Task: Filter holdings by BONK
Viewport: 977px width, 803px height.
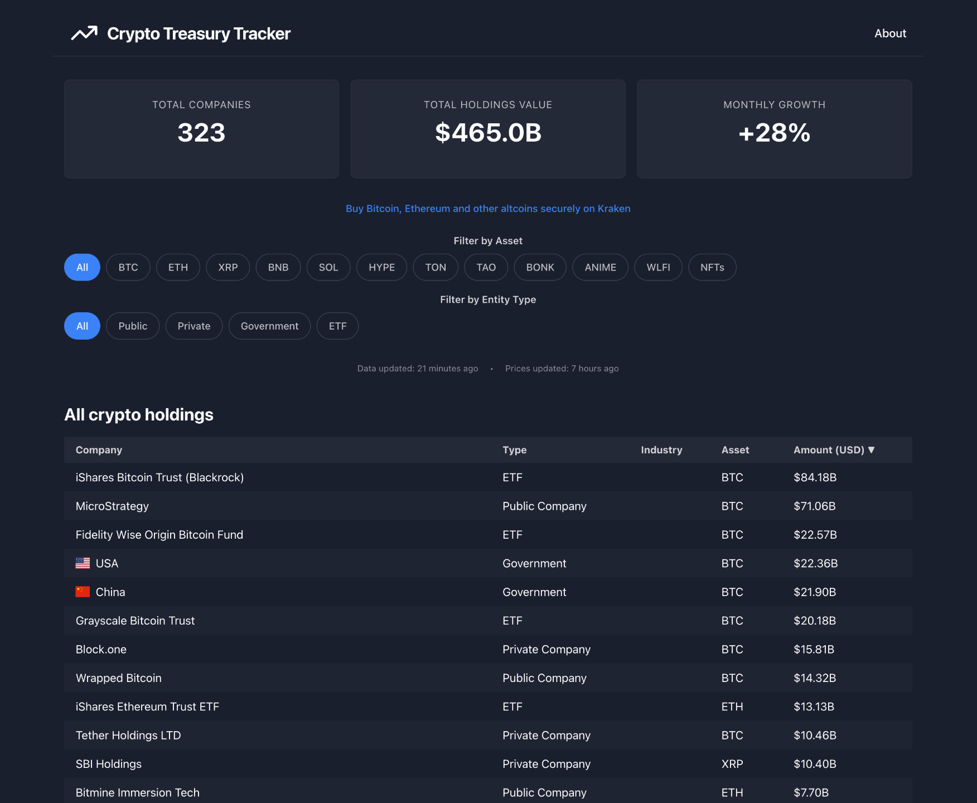Action: pos(540,267)
